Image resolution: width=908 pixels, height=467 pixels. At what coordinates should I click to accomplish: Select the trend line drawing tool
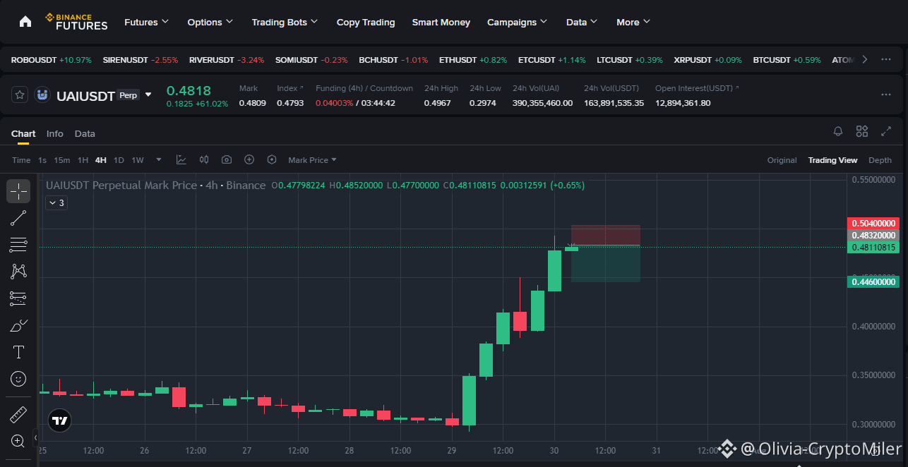coord(19,218)
